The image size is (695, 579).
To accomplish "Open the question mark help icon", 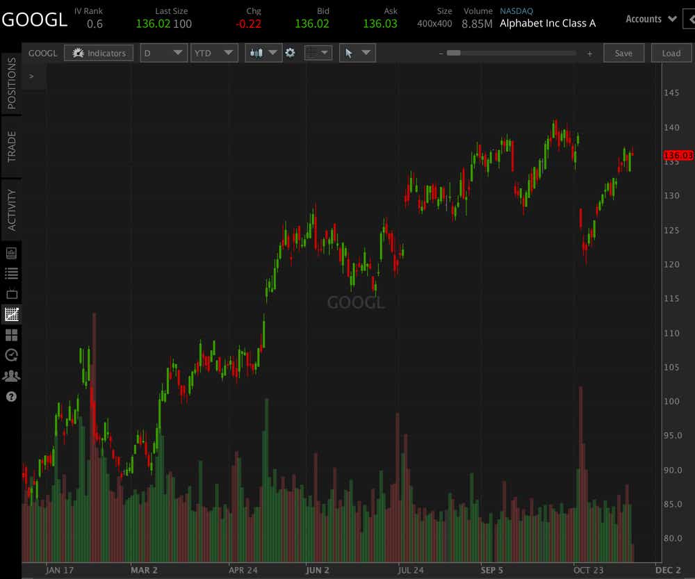I will pyautogui.click(x=12, y=396).
